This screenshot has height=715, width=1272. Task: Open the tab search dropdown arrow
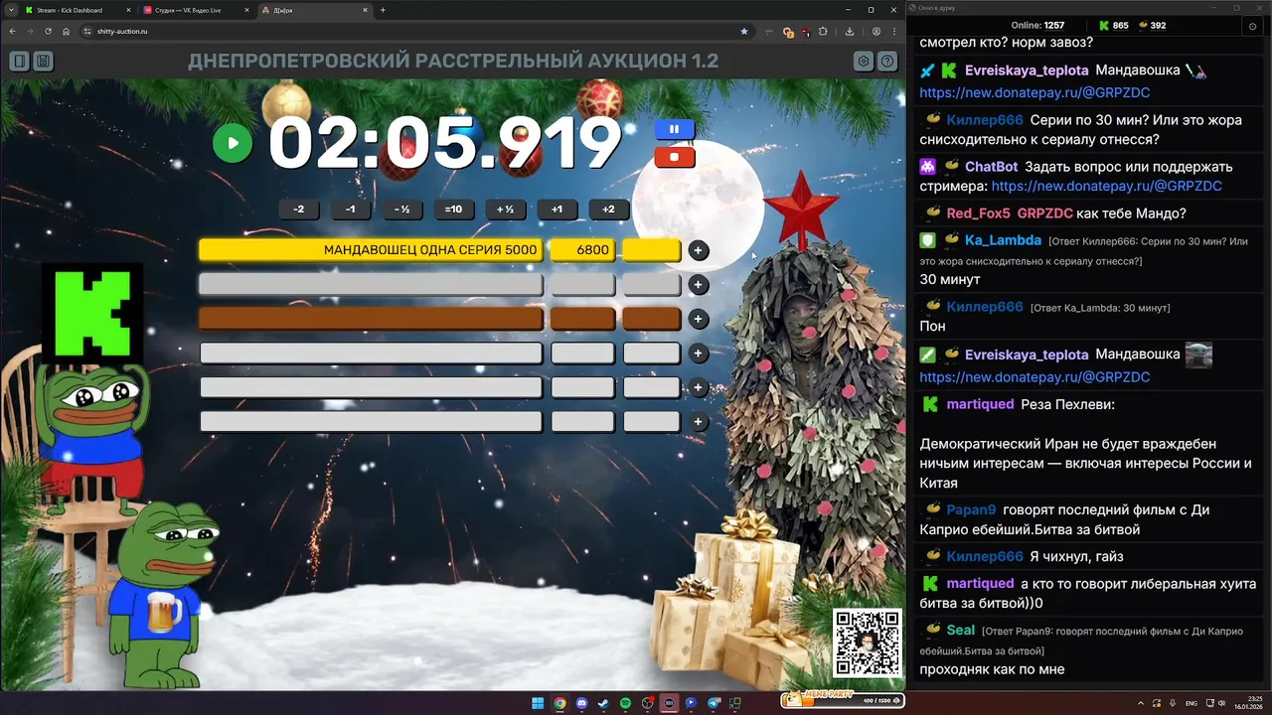pyautogui.click(x=10, y=10)
